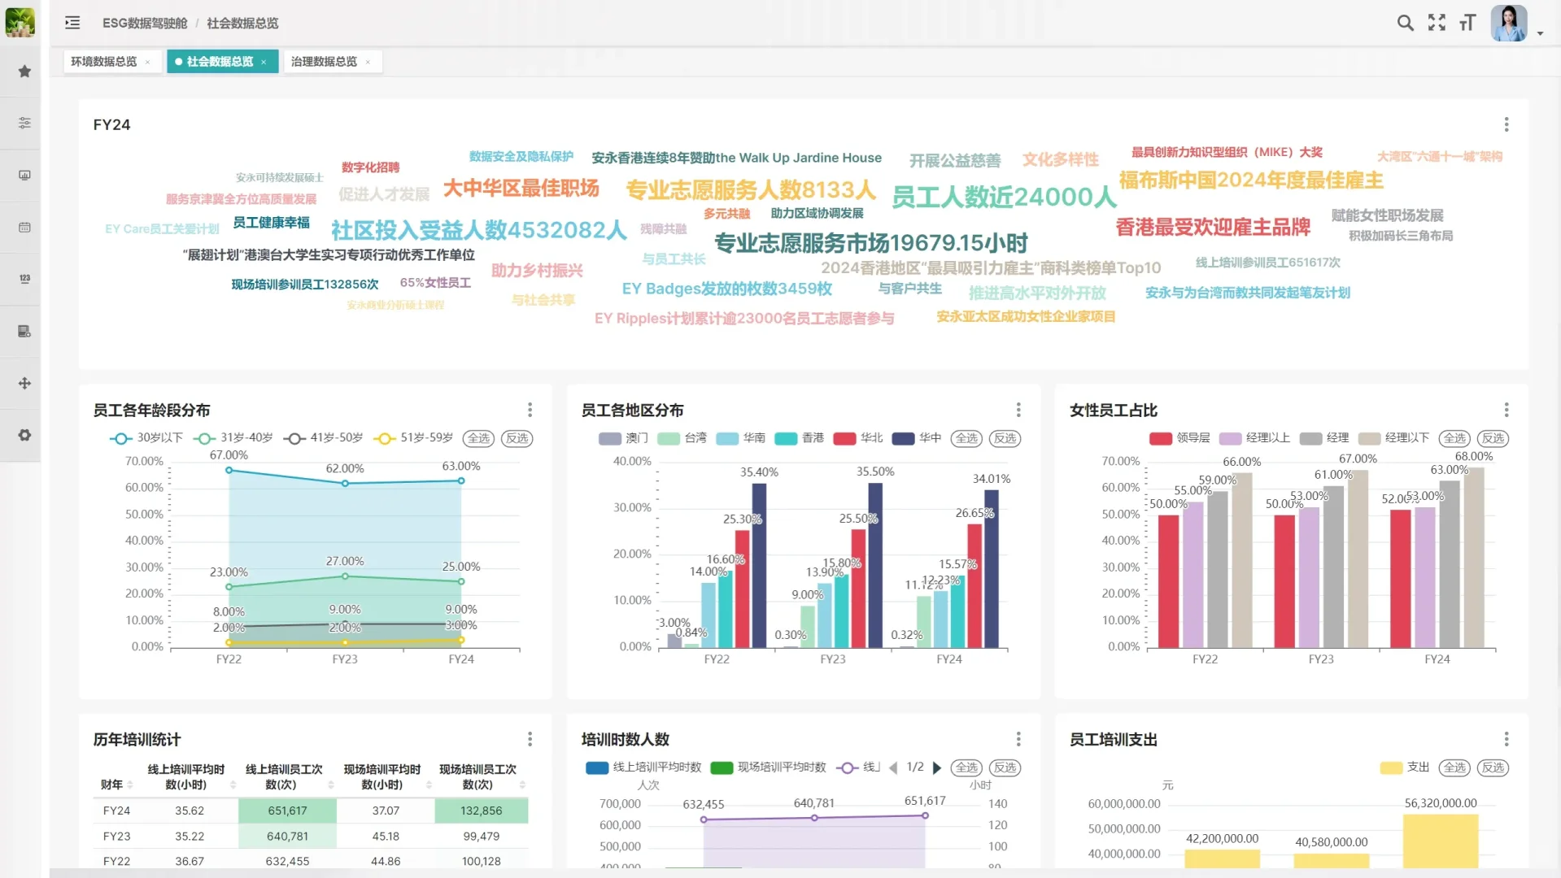Screen dimensions: 1561x878
Task: Toggle the sidebar collapse hamburger icon
Action: point(72,23)
